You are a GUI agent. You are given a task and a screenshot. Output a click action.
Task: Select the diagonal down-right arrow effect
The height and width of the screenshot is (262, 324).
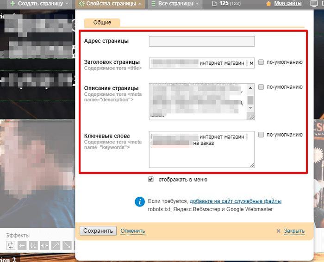click(x=67, y=245)
